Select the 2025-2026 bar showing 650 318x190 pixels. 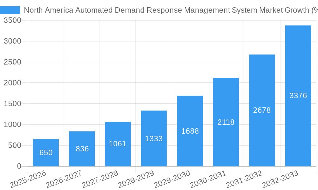[46, 153]
